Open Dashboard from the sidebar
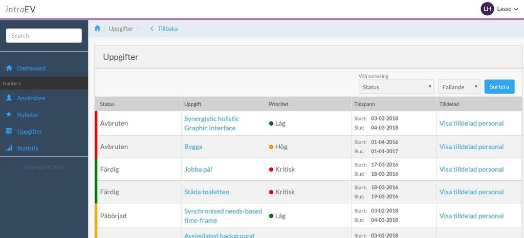Screen dimensions: 524x238 point(31,68)
